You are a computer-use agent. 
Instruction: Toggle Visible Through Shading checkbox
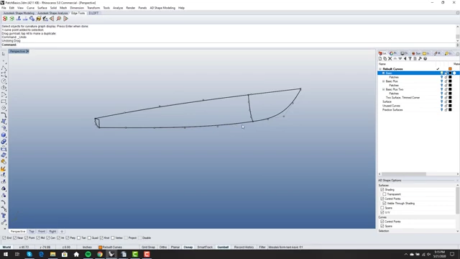(x=385, y=203)
